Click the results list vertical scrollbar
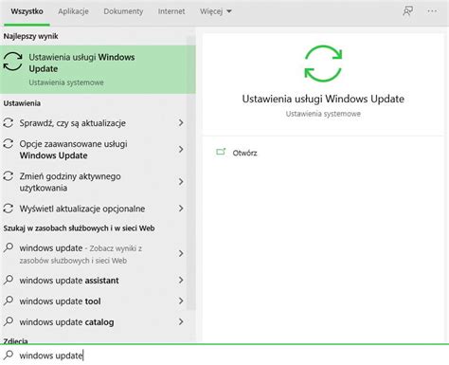 (x=191, y=173)
